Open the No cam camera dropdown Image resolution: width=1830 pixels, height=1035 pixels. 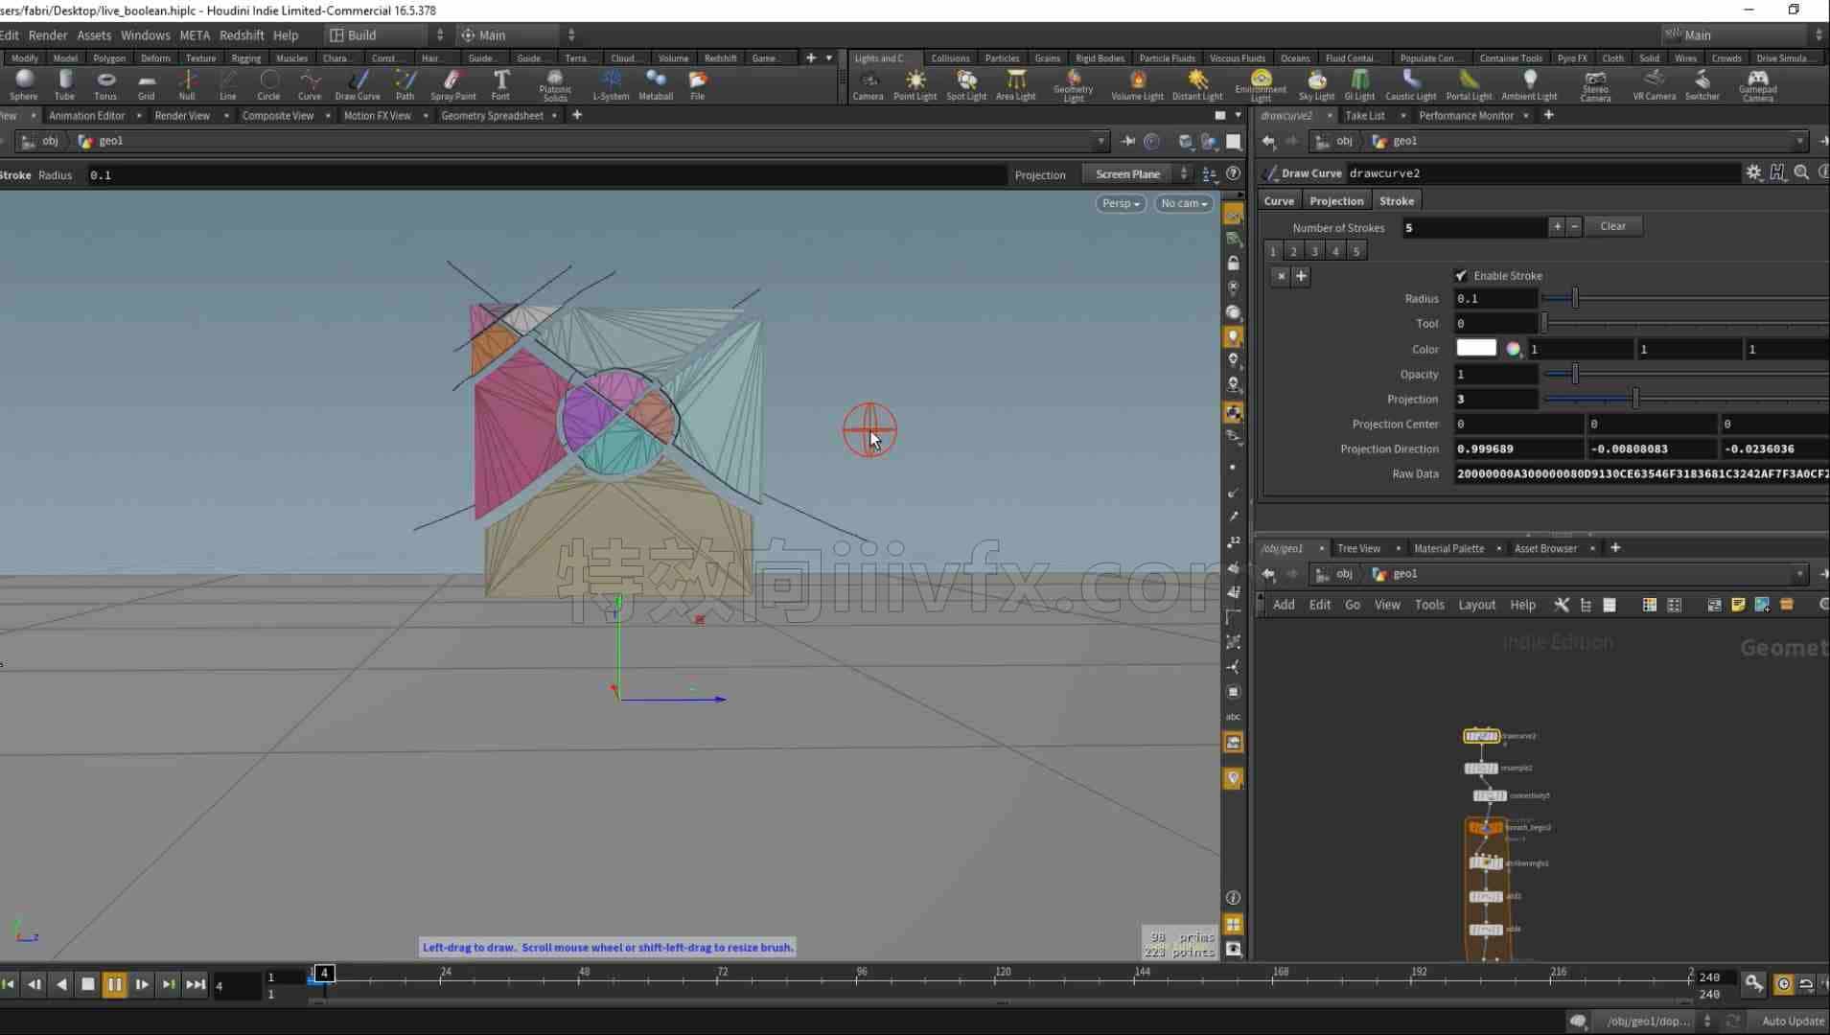[x=1183, y=203]
